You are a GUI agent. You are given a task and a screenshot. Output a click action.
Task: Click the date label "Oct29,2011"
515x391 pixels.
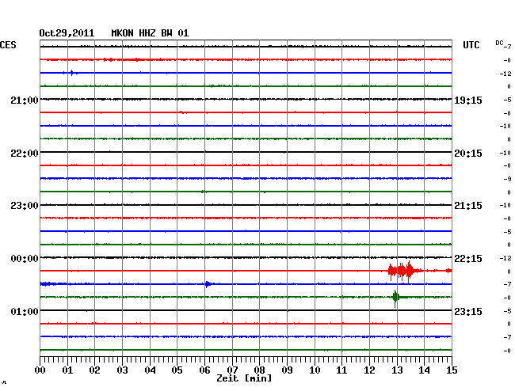click(x=67, y=33)
